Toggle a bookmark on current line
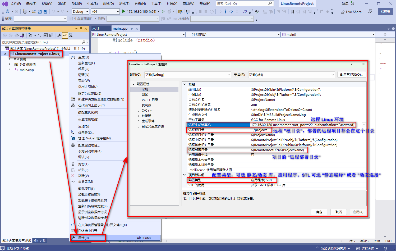 [292, 12]
